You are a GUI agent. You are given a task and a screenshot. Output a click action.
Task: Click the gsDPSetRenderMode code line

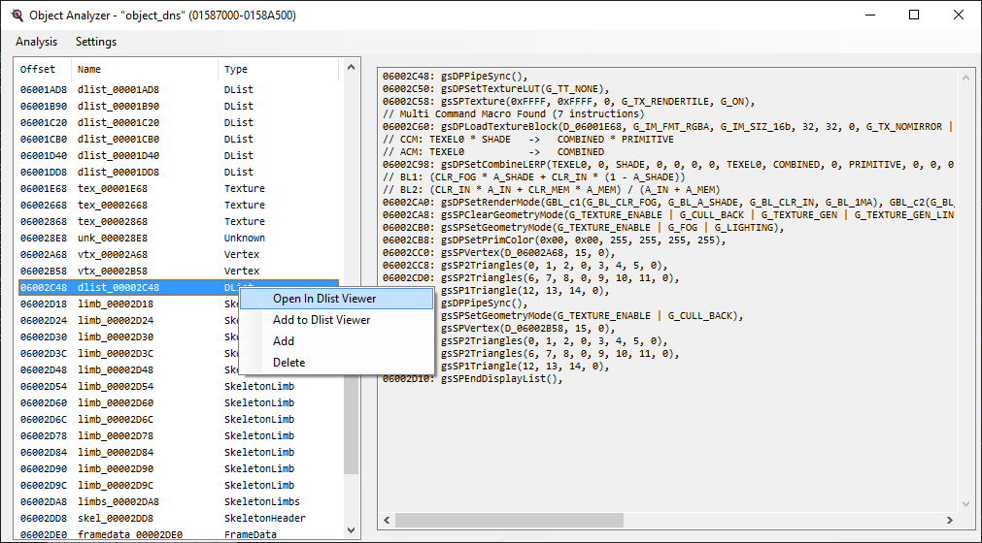coord(667,203)
